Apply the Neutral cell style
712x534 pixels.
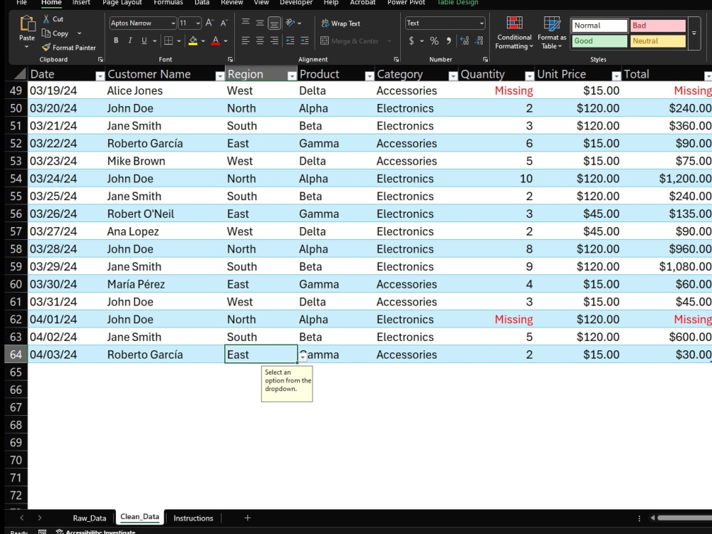click(x=658, y=41)
